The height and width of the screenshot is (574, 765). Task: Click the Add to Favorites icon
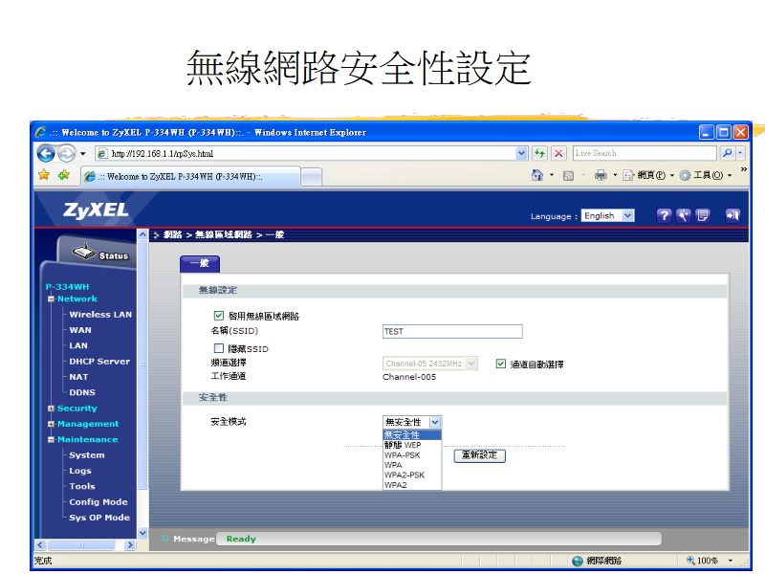click(x=64, y=175)
